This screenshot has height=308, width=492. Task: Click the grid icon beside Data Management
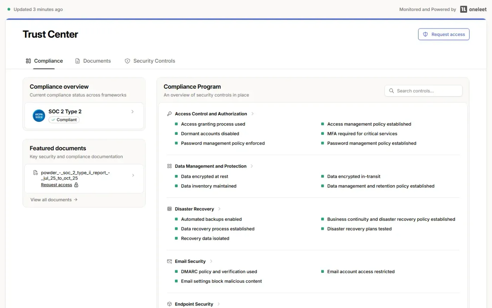169,166
